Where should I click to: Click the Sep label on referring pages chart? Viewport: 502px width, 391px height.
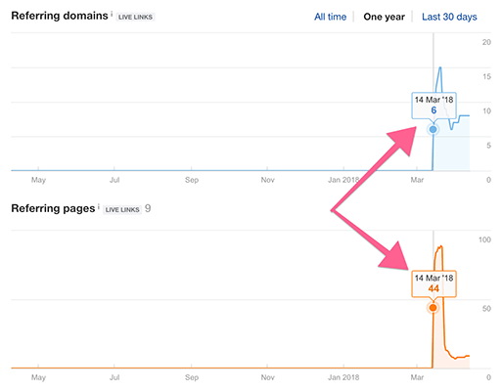coord(192,377)
